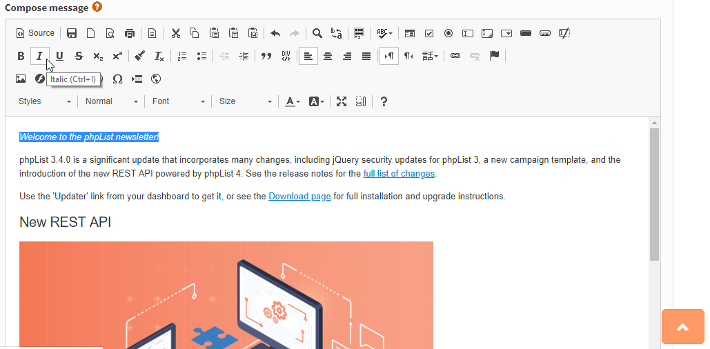
Task: Toggle Superscript formatting
Action: tap(117, 56)
